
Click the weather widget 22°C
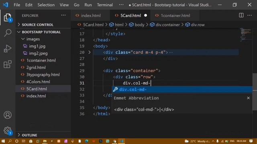[x=197, y=141]
